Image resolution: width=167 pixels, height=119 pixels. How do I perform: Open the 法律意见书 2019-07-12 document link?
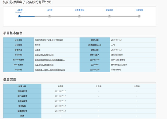pyautogui.click(x=60, y=111)
